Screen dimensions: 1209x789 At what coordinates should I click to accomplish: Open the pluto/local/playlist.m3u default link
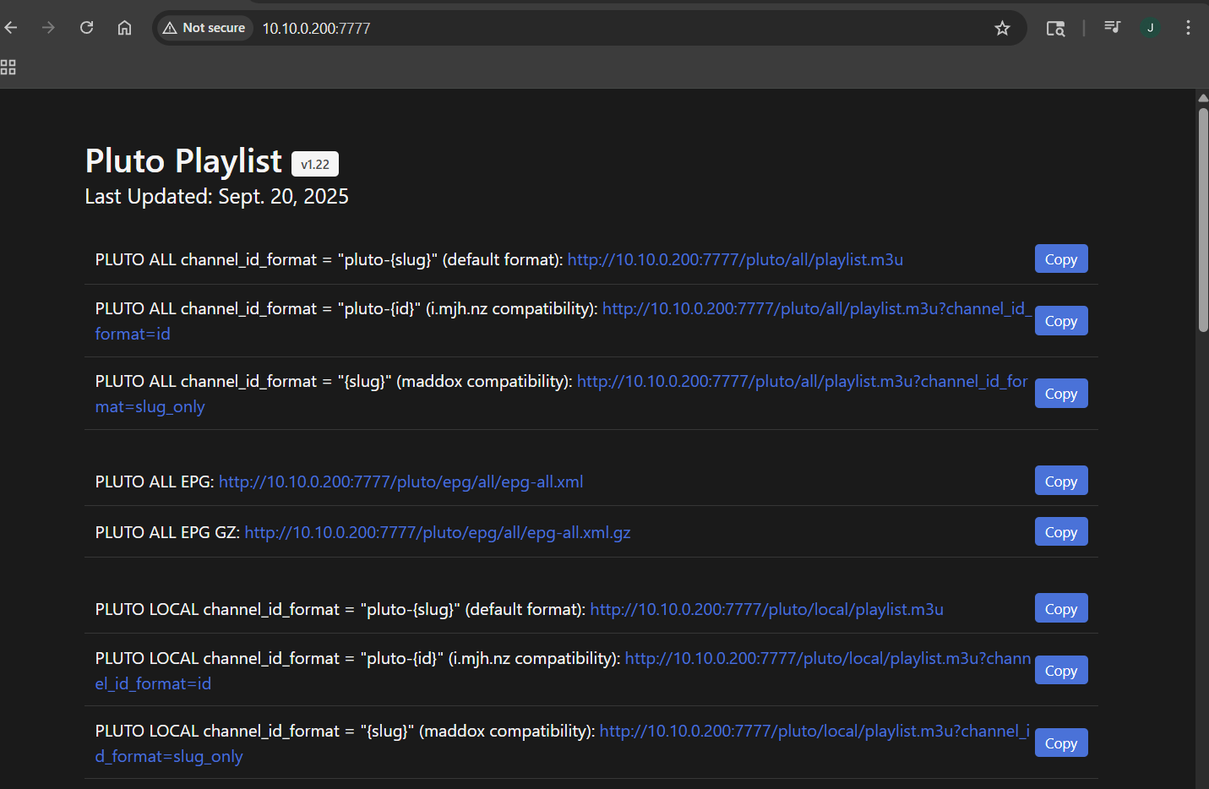click(765, 609)
